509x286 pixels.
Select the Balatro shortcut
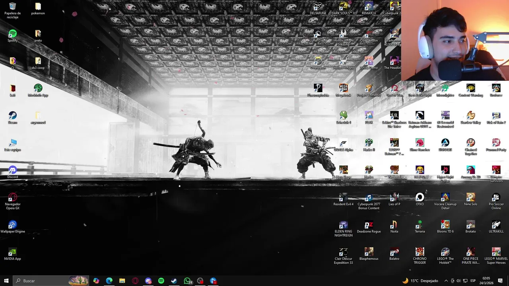click(394, 254)
